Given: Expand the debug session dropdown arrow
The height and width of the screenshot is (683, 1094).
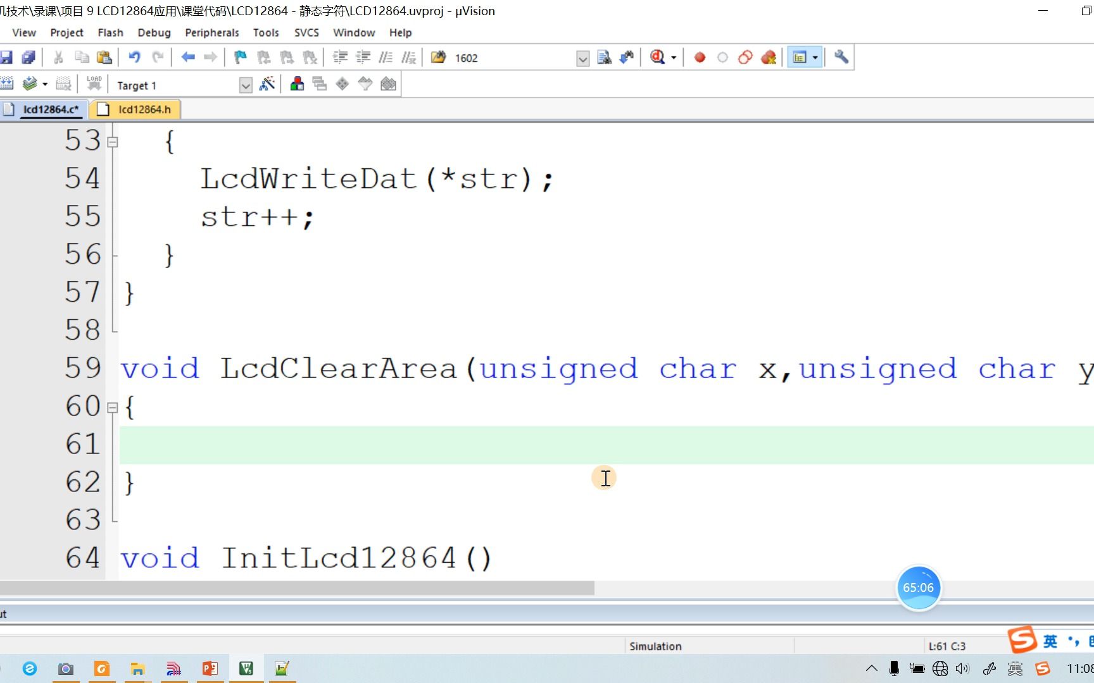Looking at the screenshot, I should point(674,58).
